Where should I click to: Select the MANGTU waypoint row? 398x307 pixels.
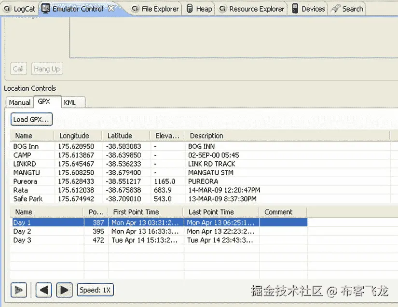(200, 173)
